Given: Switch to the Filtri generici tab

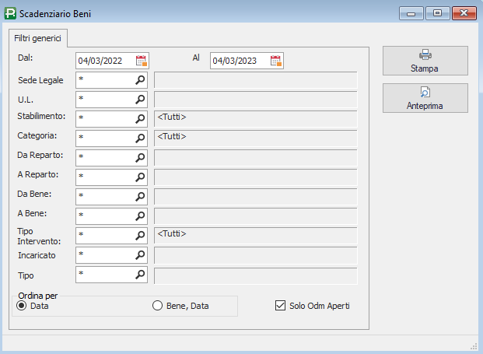Looking at the screenshot, I should click(x=38, y=37).
